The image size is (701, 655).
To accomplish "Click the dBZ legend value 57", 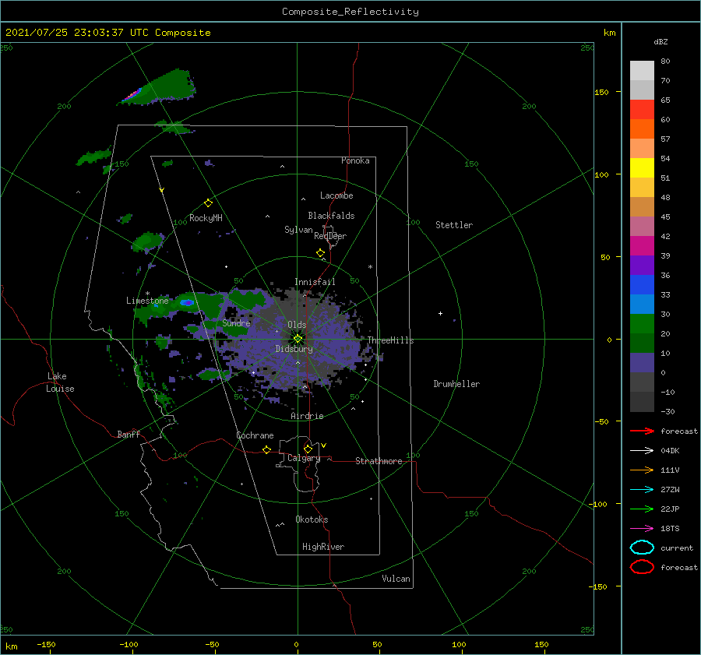I will pos(665,139).
